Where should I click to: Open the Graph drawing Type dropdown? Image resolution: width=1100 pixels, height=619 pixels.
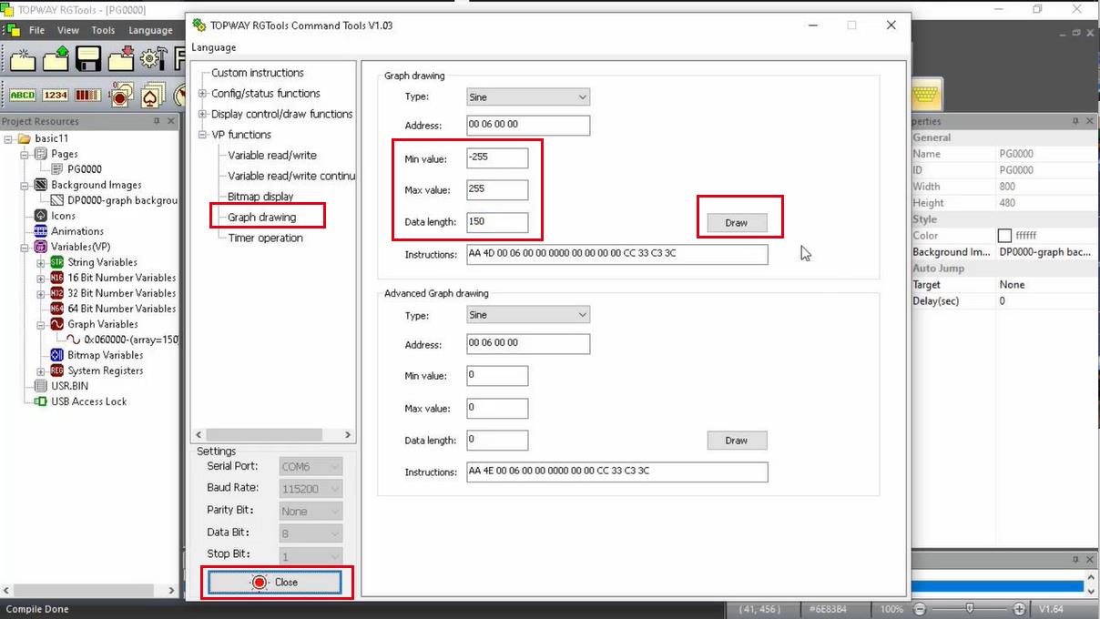(528, 96)
